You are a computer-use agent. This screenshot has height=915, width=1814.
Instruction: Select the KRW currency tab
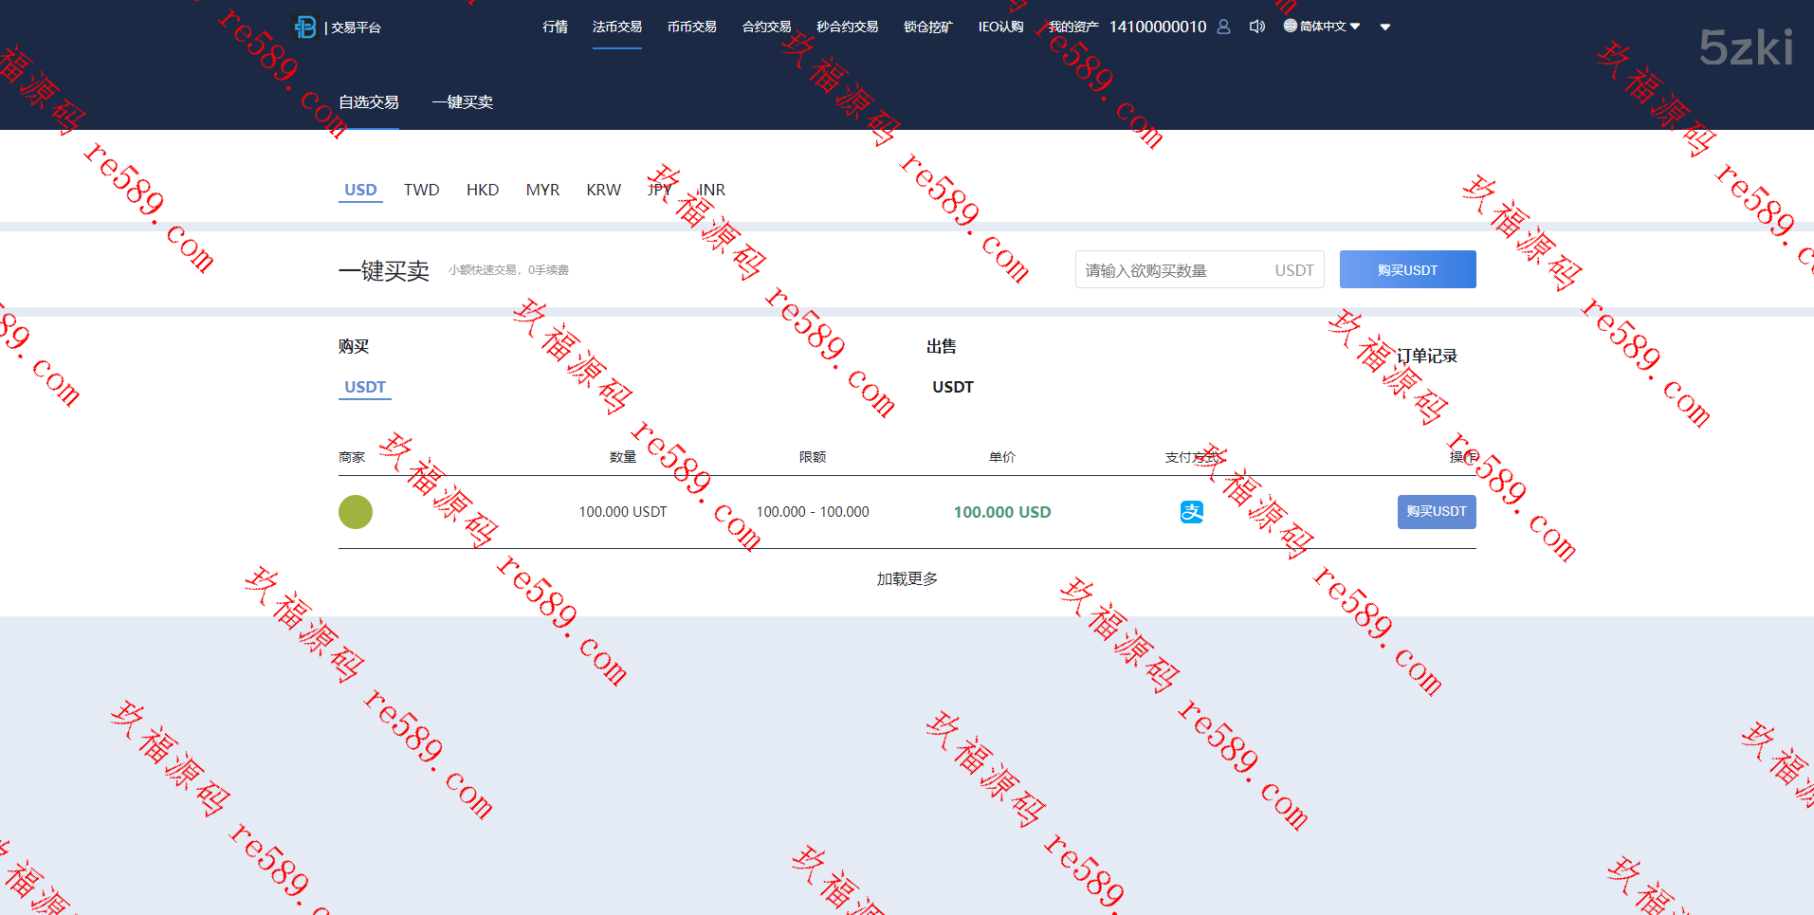click(x=603, y=190)
